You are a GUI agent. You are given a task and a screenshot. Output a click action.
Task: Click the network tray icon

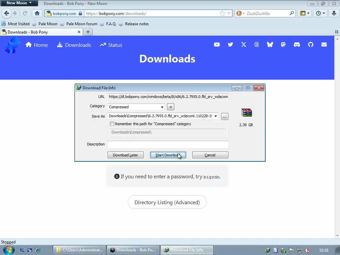[299, 250]
